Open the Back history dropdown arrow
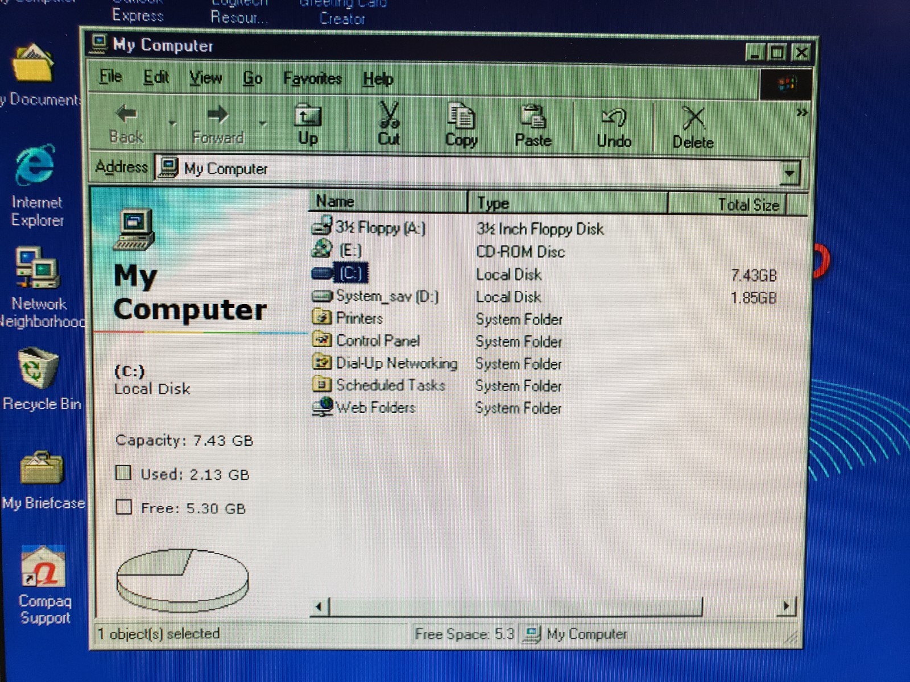The image size is (910, 682). click(172, 123)
